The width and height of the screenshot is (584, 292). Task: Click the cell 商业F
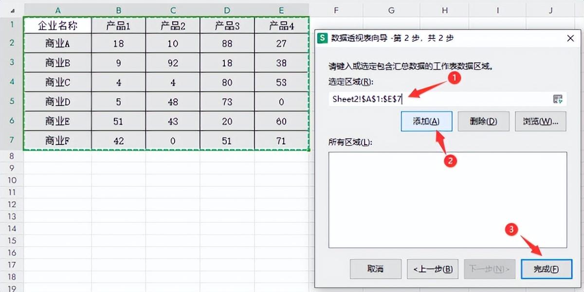click(58, 141)
